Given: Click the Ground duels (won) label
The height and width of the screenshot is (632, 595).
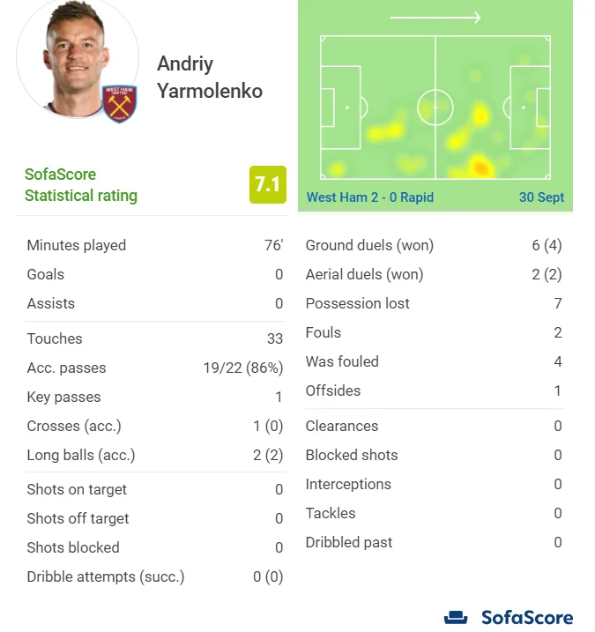Looking at the screenshot, I should pyautogui.click(x=369, y=245).
